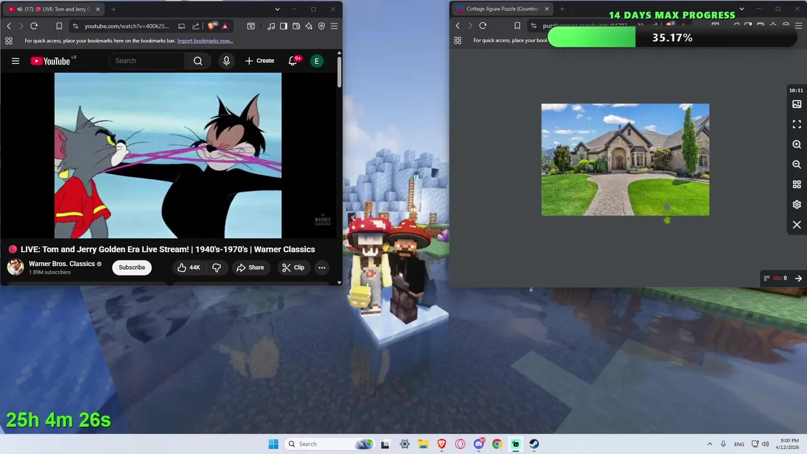Open the YouTube guide hamburger menu
The width and height of the screenshot is (807, 454).
pyautogui.click(x=16, y=61)
